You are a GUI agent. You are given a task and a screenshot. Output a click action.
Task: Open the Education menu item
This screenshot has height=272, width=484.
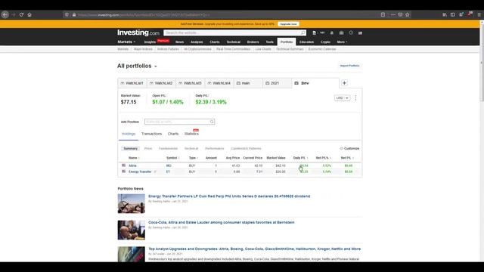[x=306, y=42]
